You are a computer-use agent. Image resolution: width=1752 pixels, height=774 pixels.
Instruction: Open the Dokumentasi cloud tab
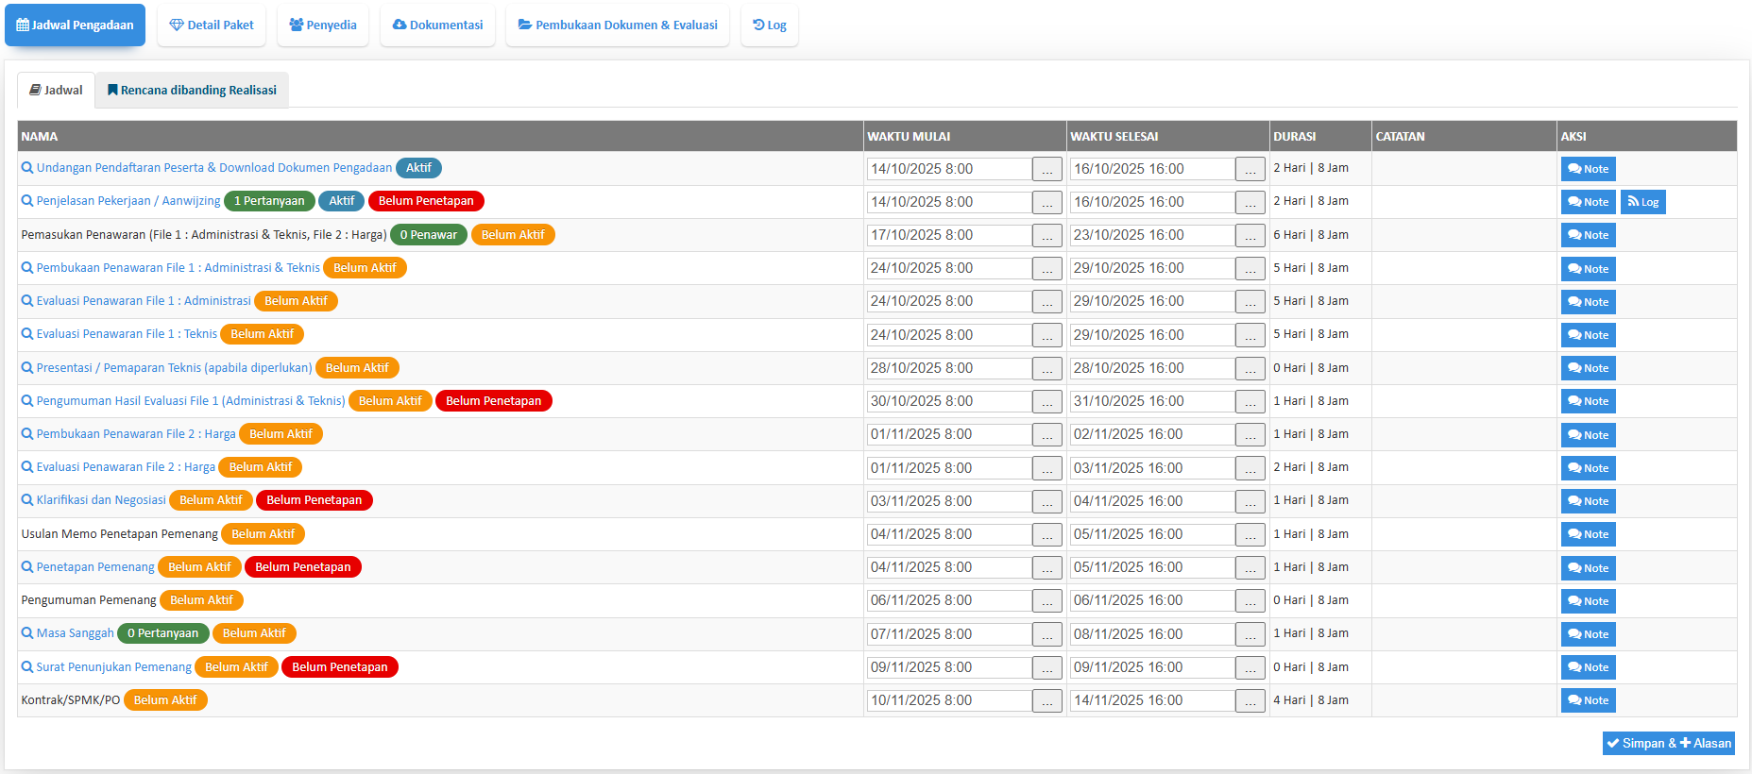[437, 25]
